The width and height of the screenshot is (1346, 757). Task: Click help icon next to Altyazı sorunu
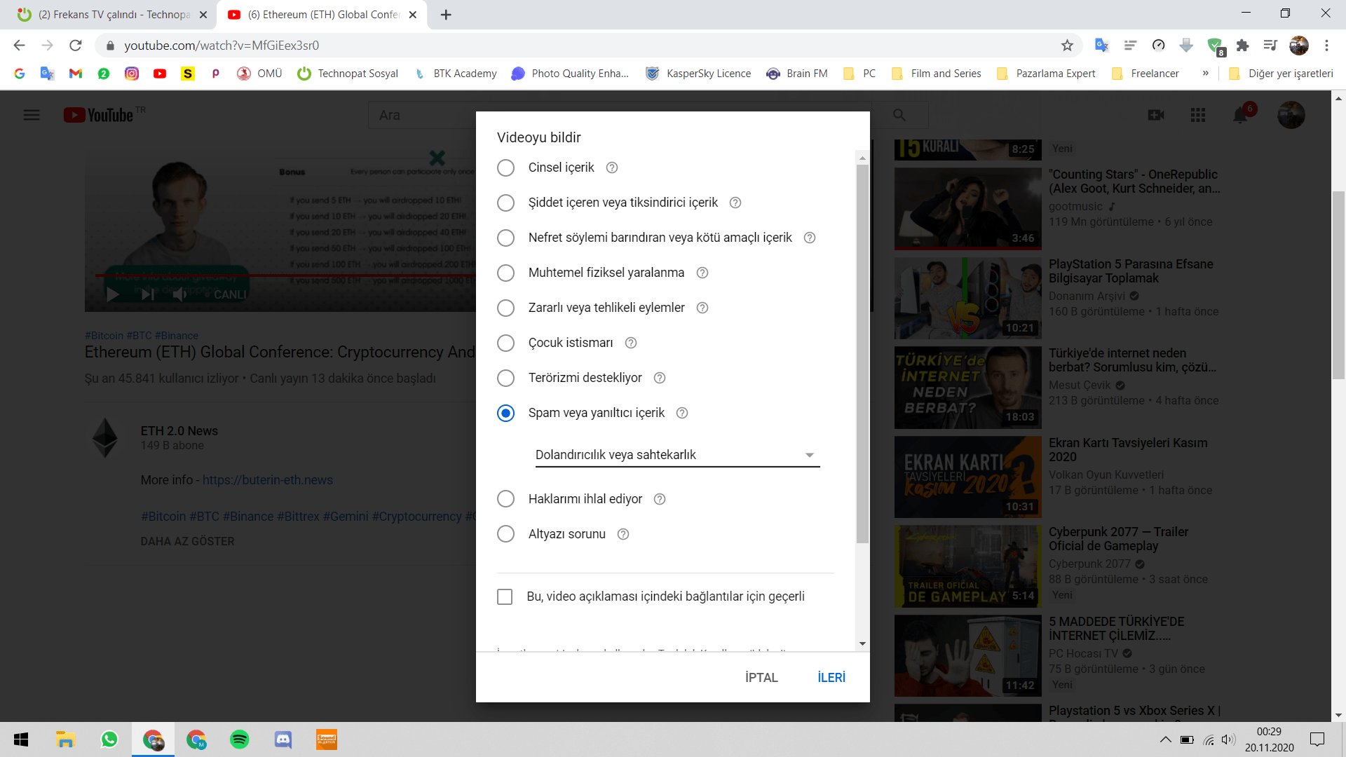623,534
